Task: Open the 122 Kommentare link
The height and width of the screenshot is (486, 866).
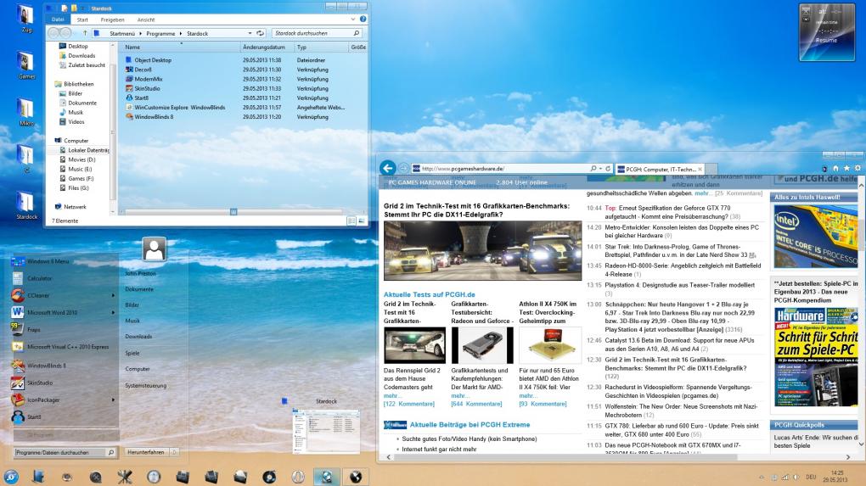Action: point(409,404)
